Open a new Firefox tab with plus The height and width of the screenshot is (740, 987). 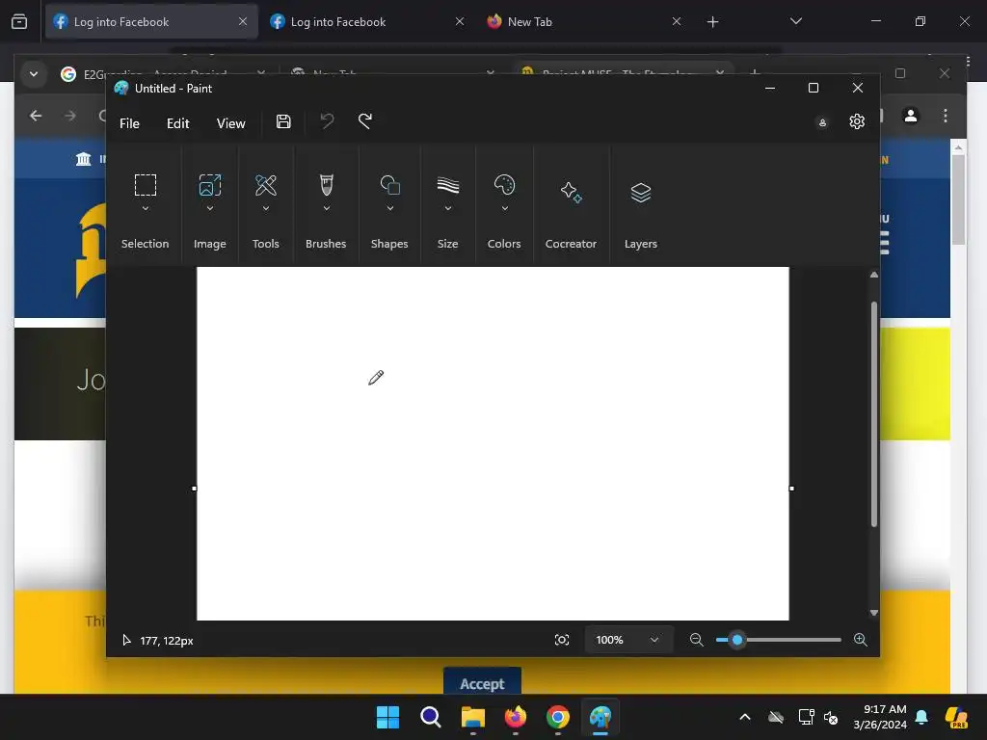click(712, 22)
